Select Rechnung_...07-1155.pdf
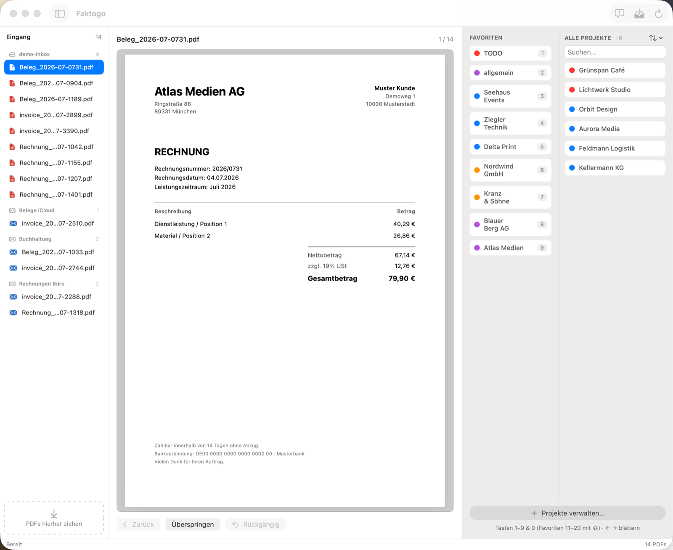Viewport: 673px width, 550px height. 54,163
